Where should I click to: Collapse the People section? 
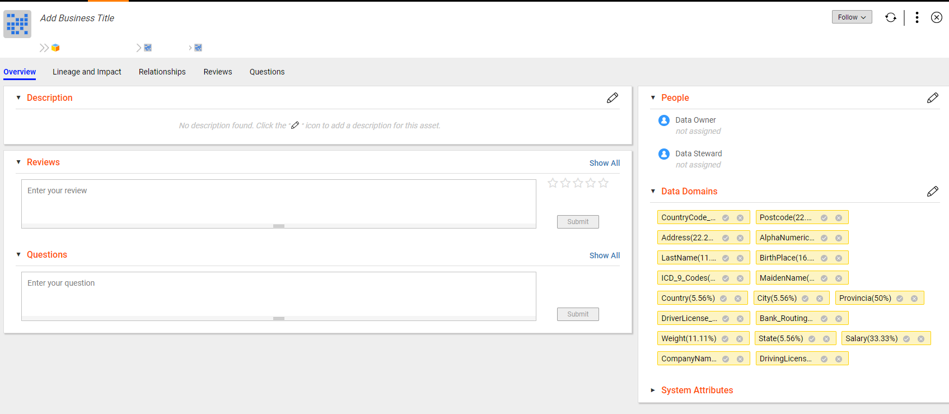[x=653, y=98]
